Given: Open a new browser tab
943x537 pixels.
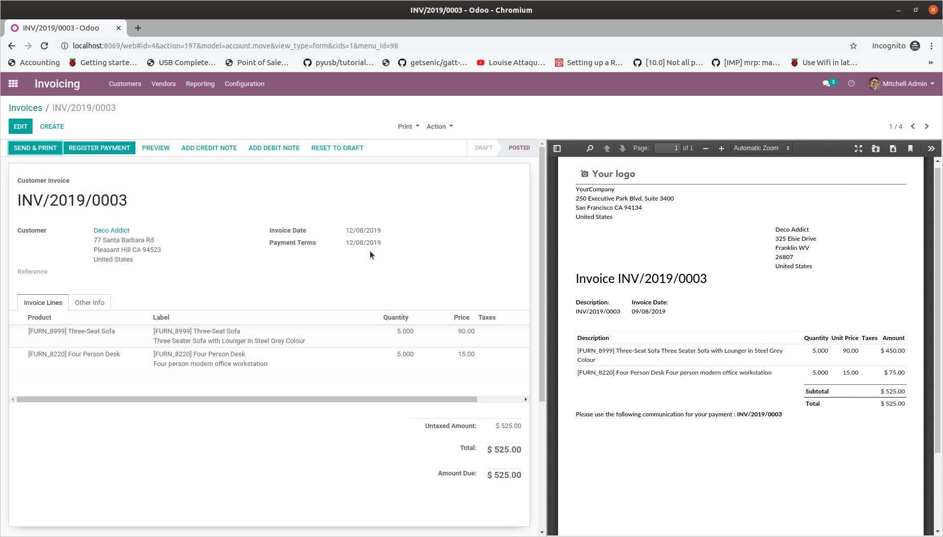Looking at the screenshot, I should coord(138,28).
